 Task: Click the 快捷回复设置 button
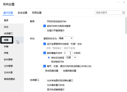70,71
